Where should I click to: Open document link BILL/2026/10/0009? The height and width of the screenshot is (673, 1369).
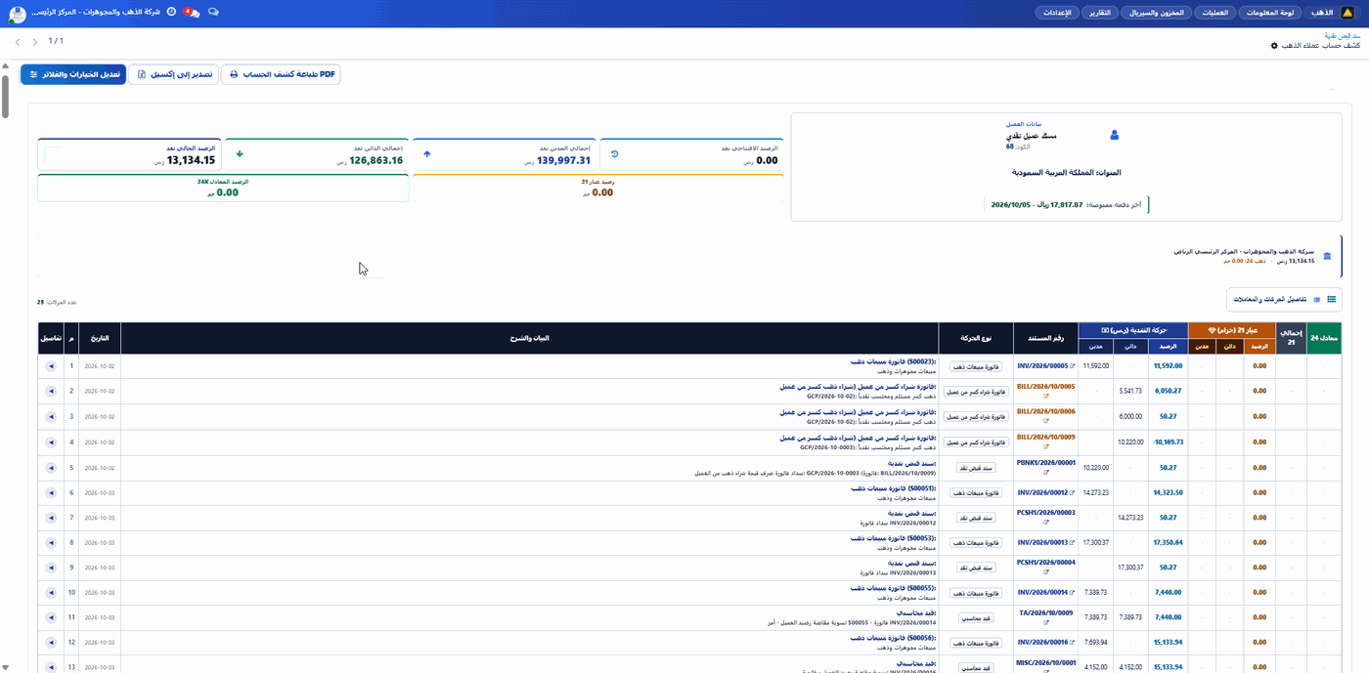tap(1045, 437)
